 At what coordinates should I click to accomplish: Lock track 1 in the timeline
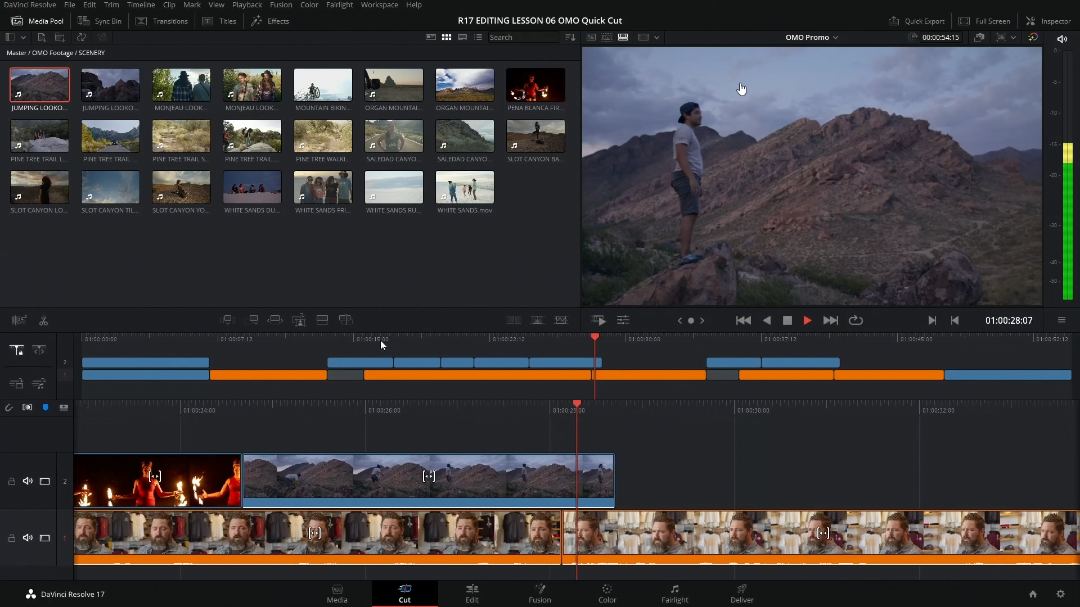tap(12, 538)
